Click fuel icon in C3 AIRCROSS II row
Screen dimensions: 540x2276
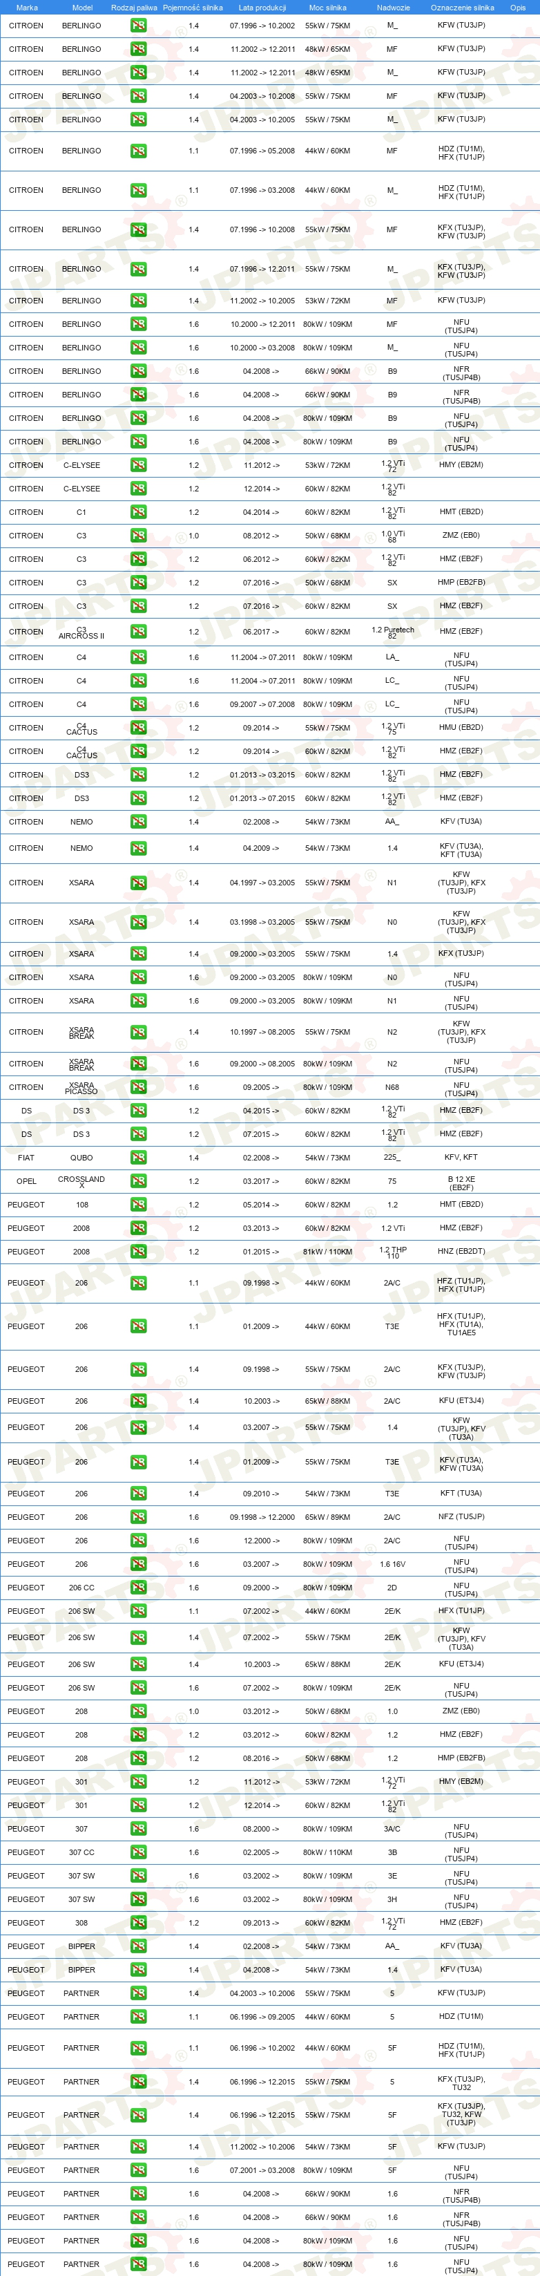(x=139, y=632)
